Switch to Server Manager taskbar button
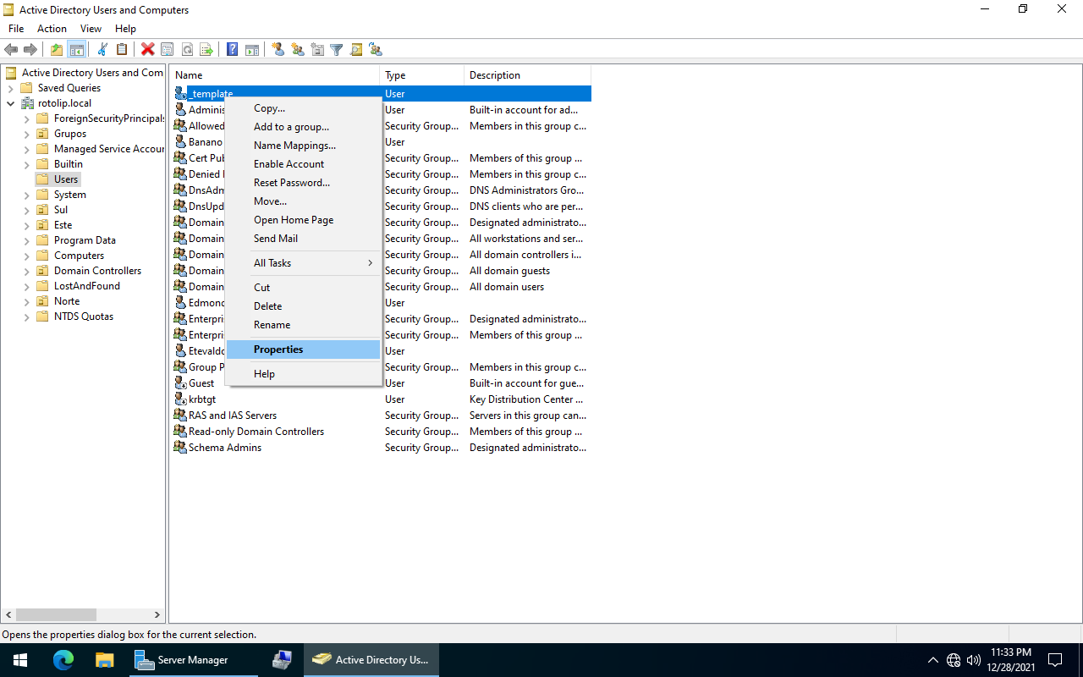Screen dimensions: 1083x677 pyautogui.click(x=194, y=660)
